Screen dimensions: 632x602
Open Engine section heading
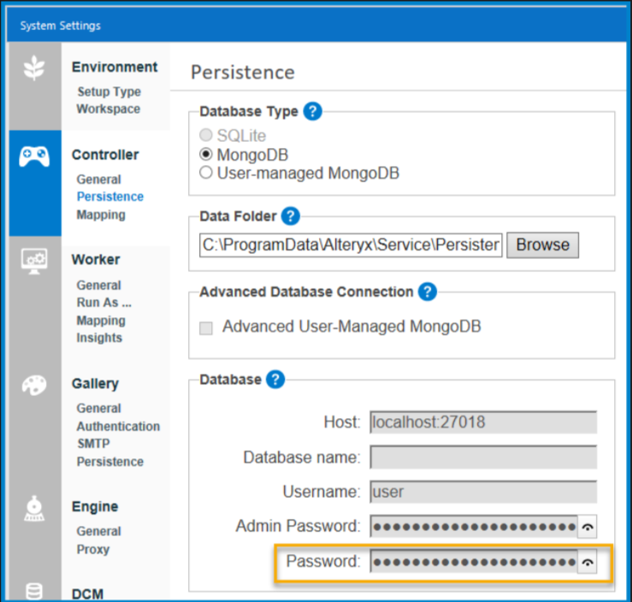pyautogui.click(x=95, y=506)
